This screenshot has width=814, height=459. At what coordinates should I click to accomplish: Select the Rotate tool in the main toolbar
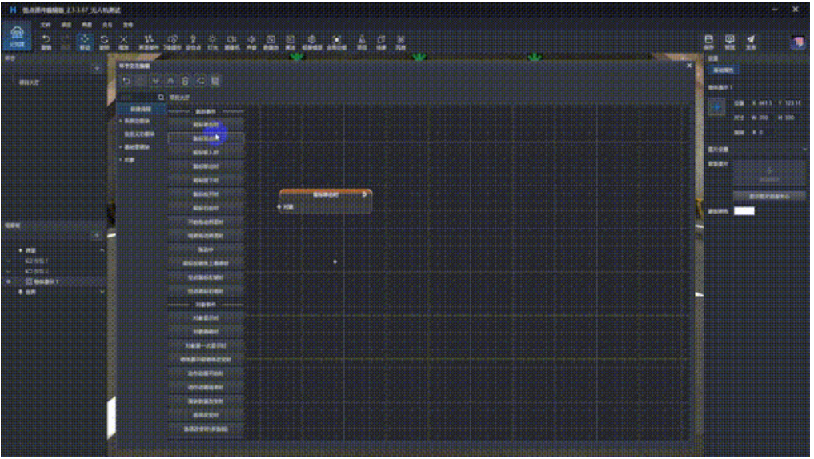pos(104,41)
